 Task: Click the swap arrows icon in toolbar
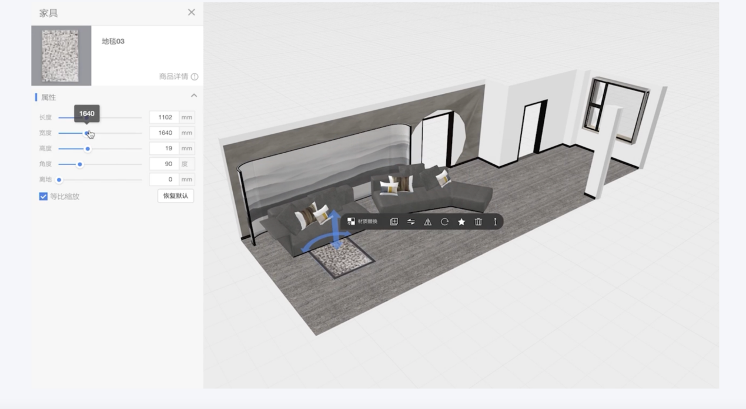411,222
